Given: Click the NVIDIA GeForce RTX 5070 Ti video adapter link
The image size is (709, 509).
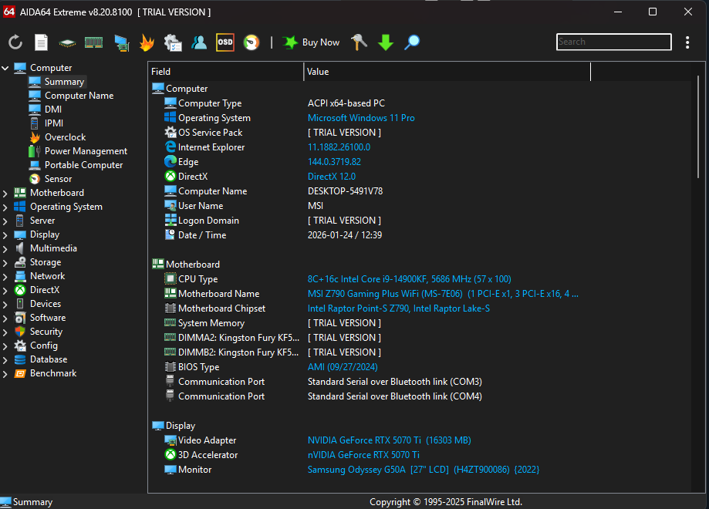Looking at the screenshot, I should pos(363,440).
